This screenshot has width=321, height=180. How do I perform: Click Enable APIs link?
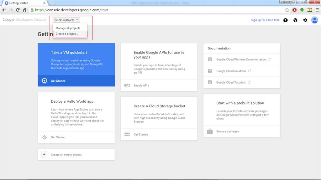(141, 85)
